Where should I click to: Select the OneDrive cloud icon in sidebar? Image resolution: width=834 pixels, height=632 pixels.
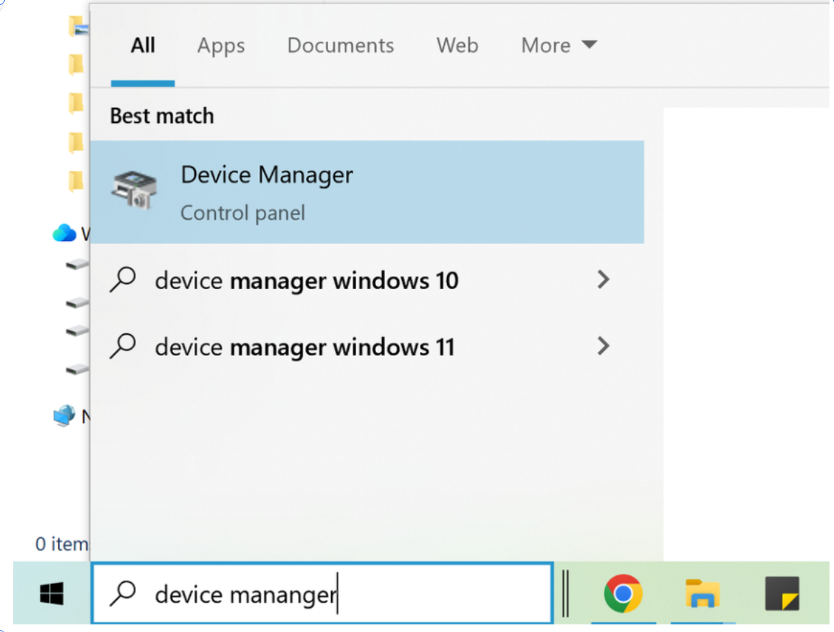[64, 233]
